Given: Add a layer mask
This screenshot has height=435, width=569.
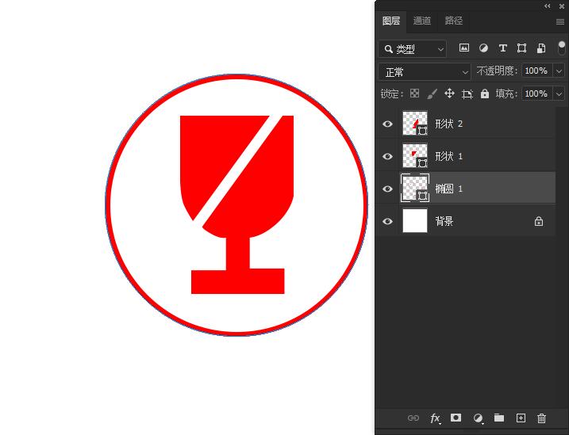Looking at the screenshot, I should pyautogui.click(x=456, y=418).
